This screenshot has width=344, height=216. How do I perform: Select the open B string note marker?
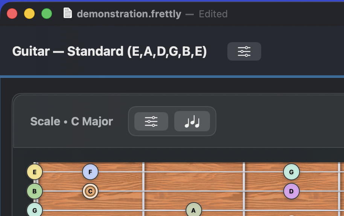pos(35,191)
